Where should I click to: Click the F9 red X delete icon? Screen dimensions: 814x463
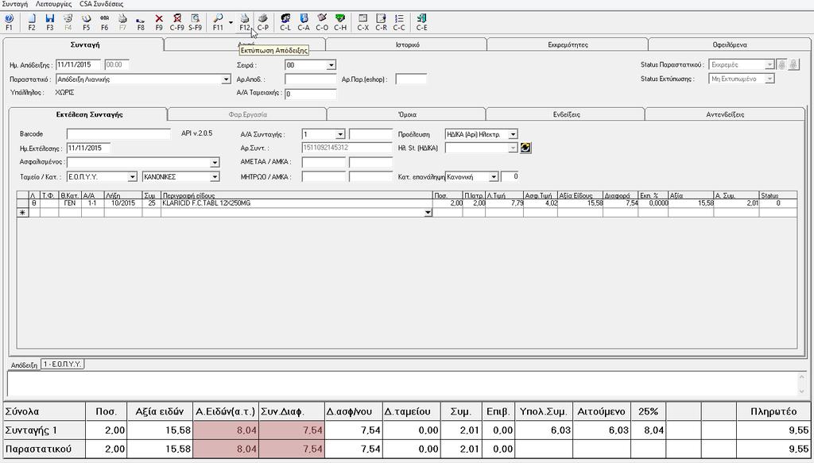pos(159,22)
